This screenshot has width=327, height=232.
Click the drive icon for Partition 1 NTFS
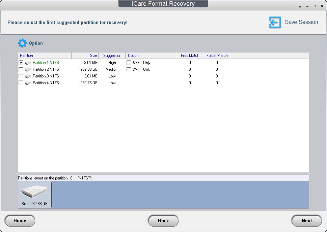point(28,63)
